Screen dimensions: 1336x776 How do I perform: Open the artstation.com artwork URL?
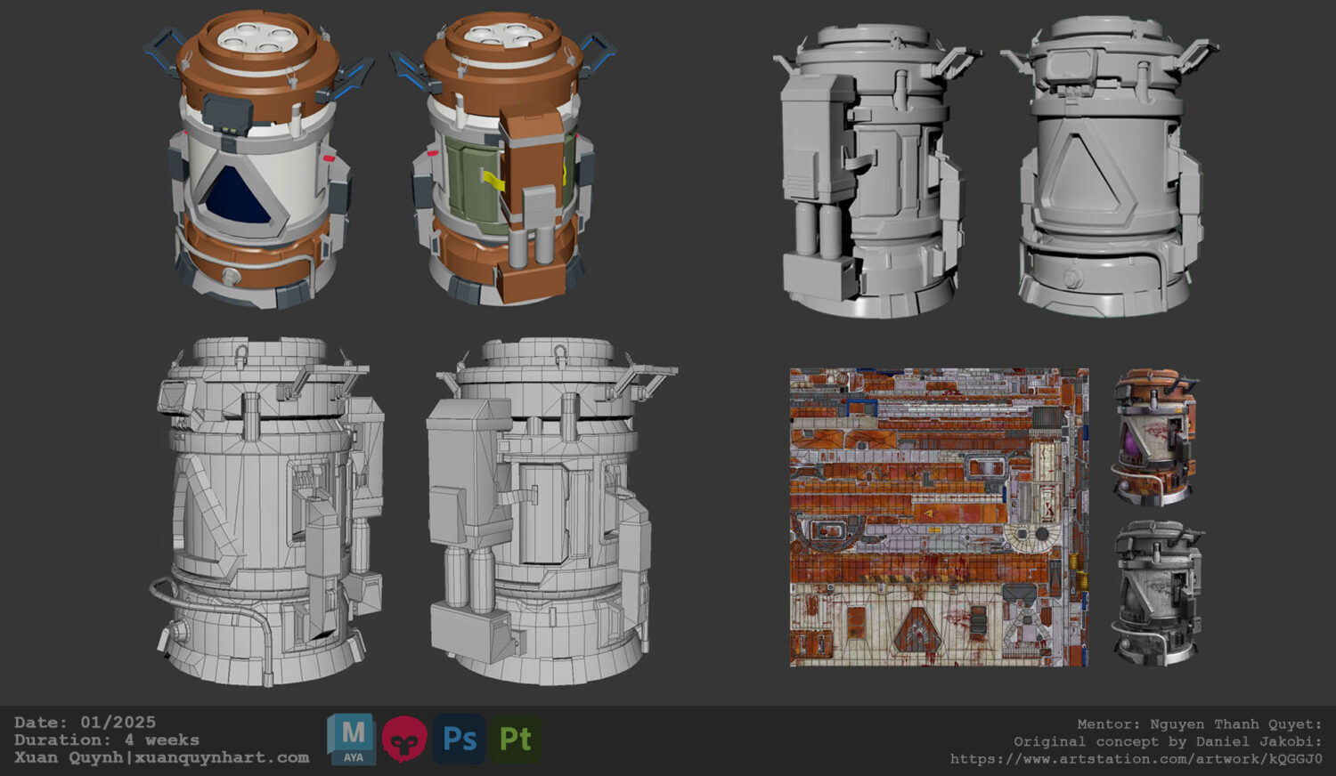tap(1136, 759)
